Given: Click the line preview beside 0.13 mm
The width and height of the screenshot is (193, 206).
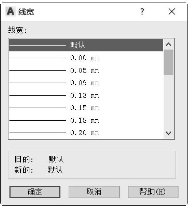Looking at the screenshot, I should click(38, 95).
